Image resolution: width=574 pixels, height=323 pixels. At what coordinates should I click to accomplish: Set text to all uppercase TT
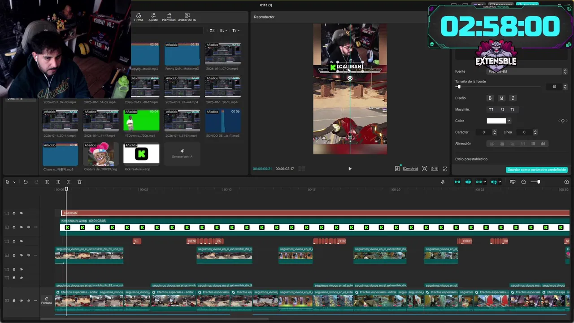pos(491,109)
